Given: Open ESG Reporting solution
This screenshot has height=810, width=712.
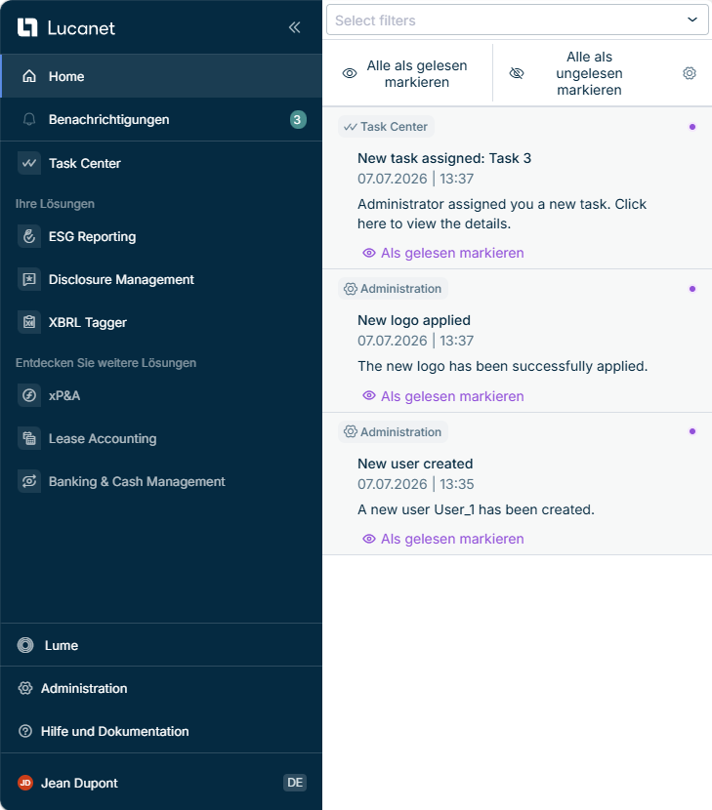Looking at the screenshot, I should coord(161,236).
